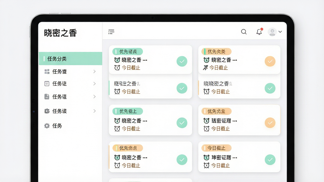Click deadline clock icon in the 优先…上 card
The image size is (324, 182).
(117, 129)
